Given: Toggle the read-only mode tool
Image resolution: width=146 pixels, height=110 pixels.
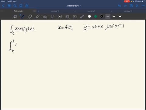Looking at the screenshot, I should click(x=15, y=16).
